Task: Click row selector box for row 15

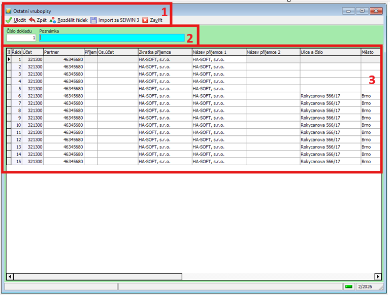Action: 9,161
